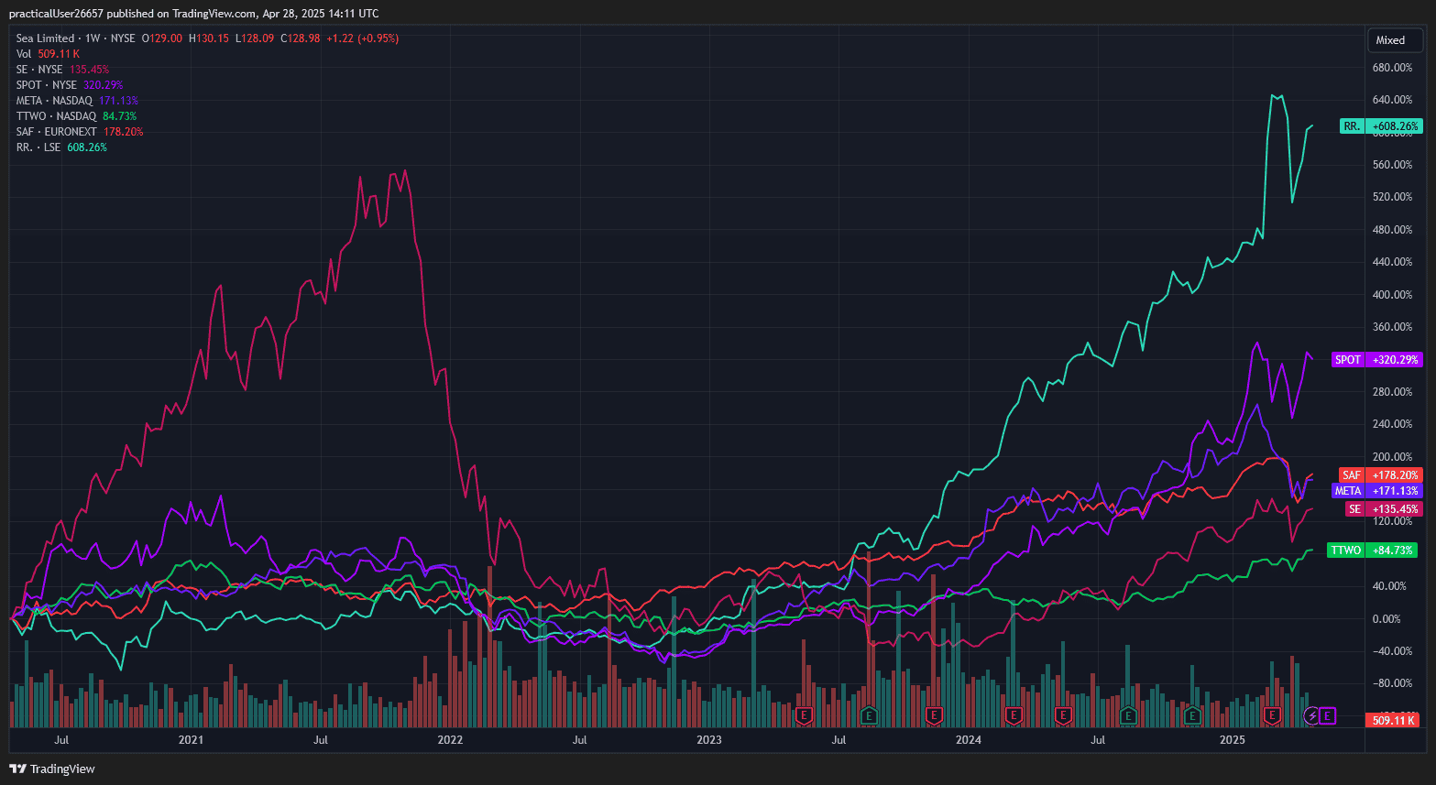Click the leftmost red E earnings badge on the chart
The width and height of the screenshot is (1436, 785).
pos(804,715)
